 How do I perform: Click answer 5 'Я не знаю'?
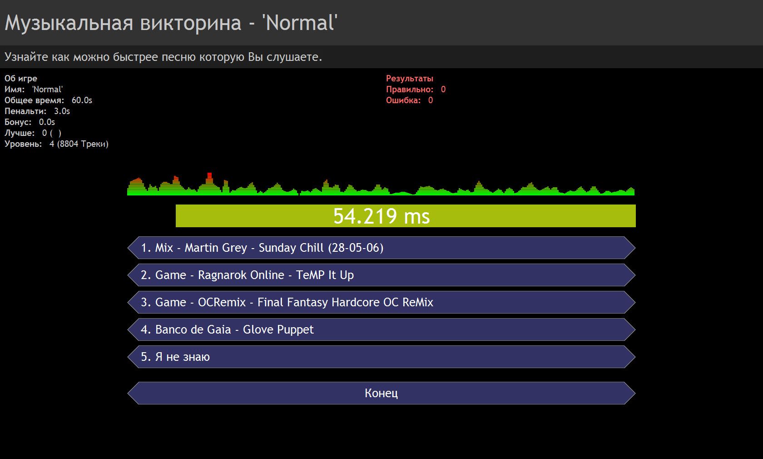(x=381, y=357)
